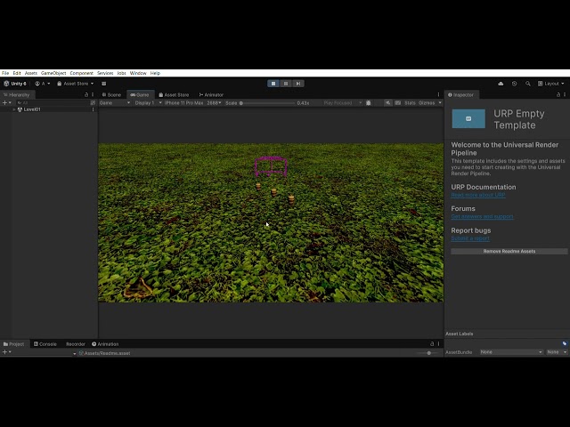570x427 pixels.
Task: Click the global search magnifier icon
Action: tap(527, 84)
